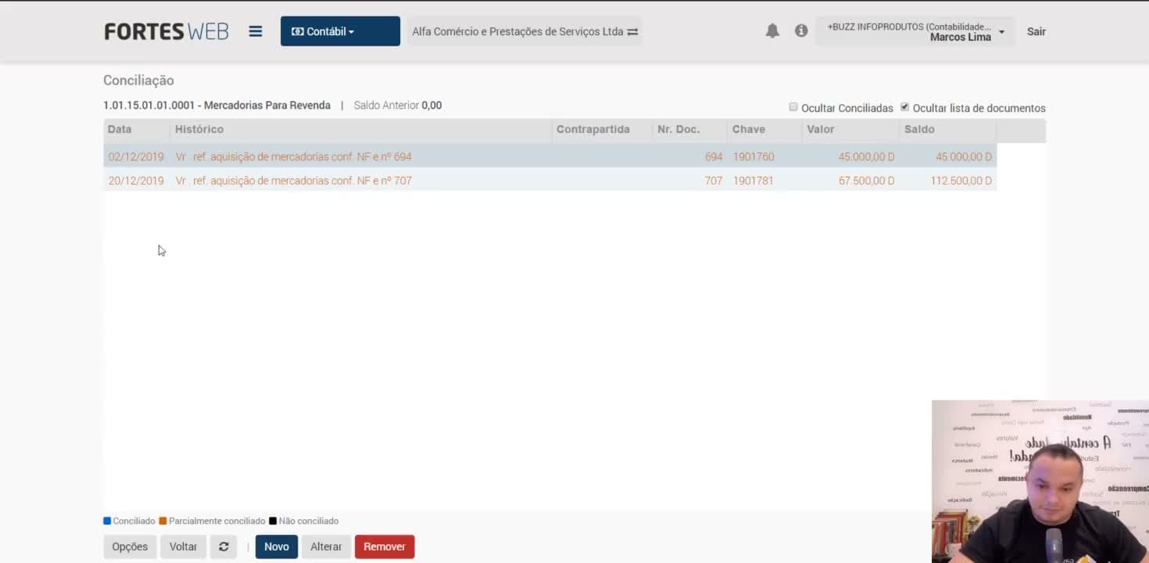Switch company Alfa Comércio e Prestações
The height and width of the screenshot is (563, 1149).
pos(524,31)
